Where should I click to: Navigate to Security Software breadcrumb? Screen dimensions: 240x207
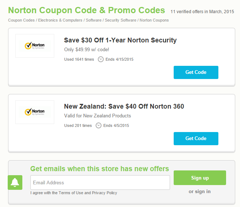pyautogui.click(x=120, y=20)
